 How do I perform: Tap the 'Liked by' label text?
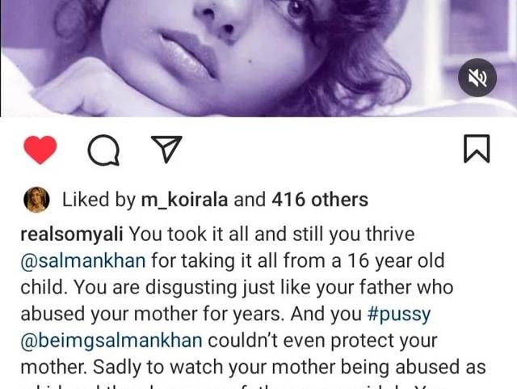(99, 200)
